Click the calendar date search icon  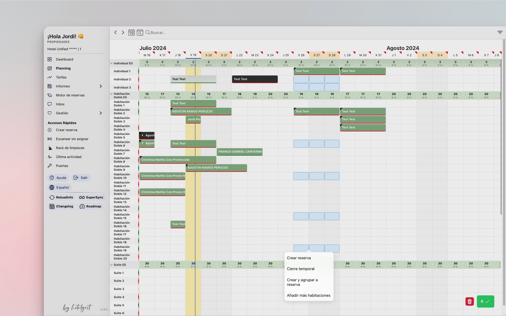[140, 33]
